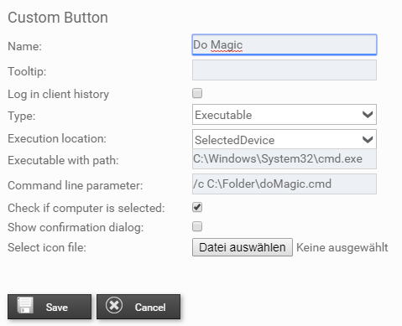
Task: Click the Show confirmation dialog label
Action: [76, 227]
